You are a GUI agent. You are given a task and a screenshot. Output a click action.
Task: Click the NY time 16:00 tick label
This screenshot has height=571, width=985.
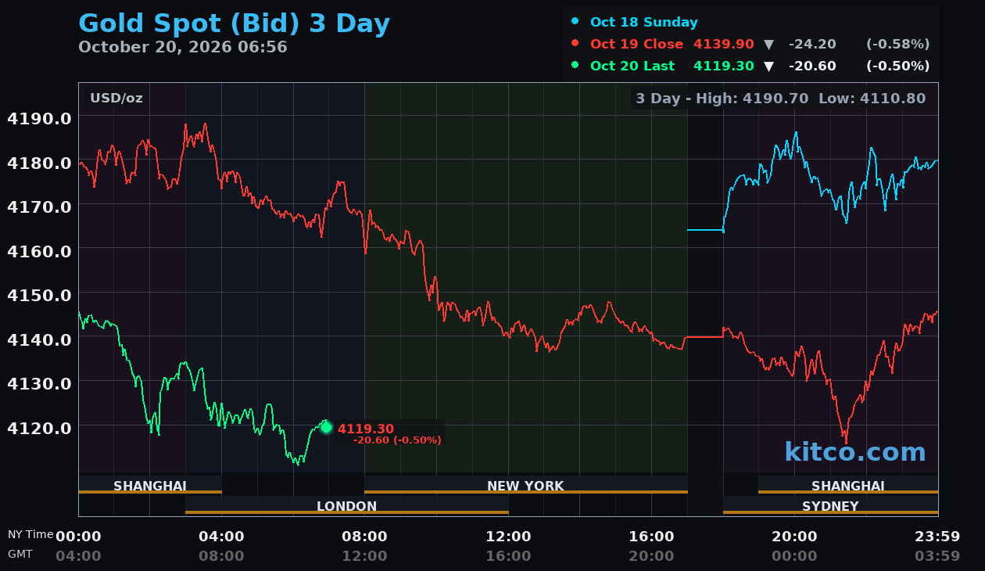(651, 537)
